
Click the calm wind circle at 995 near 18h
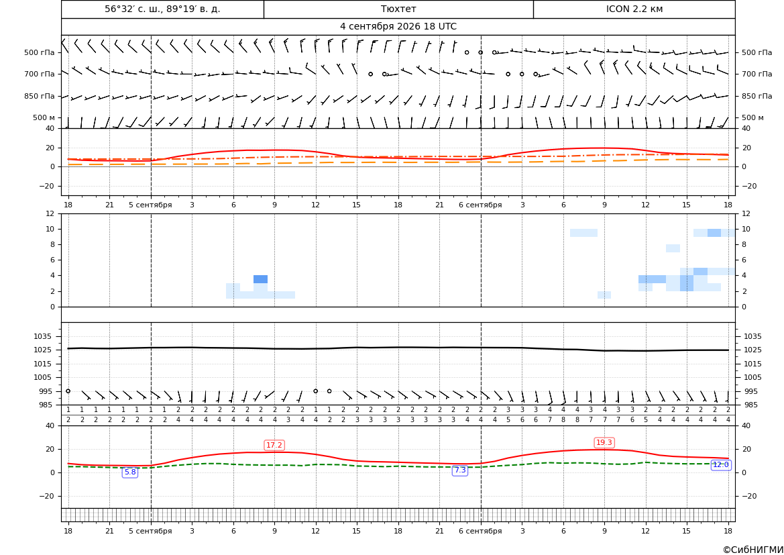click(68, 391)
